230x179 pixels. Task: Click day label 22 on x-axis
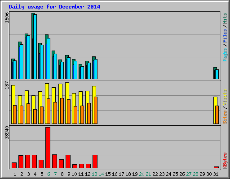coord(155,174)
